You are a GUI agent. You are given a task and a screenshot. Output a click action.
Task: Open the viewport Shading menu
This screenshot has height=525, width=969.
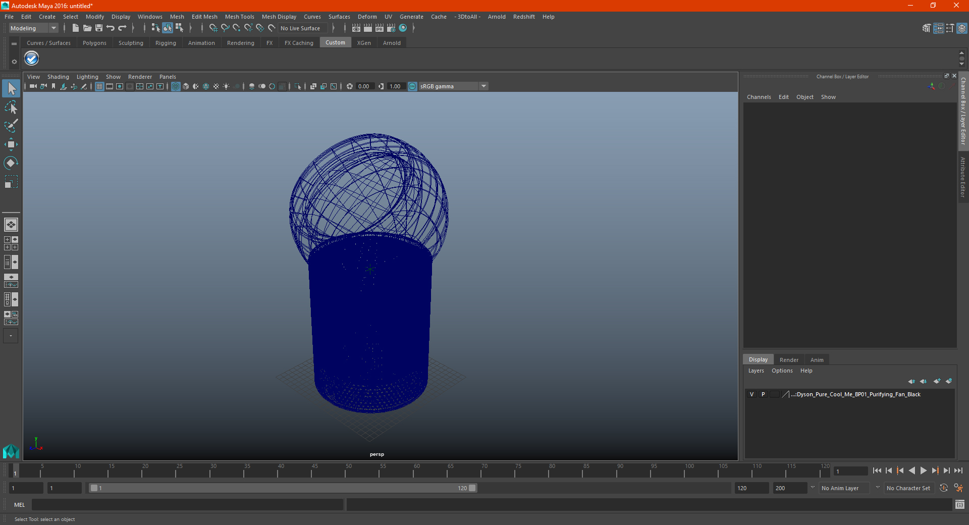pyautogui.click(x=58, y=77)
